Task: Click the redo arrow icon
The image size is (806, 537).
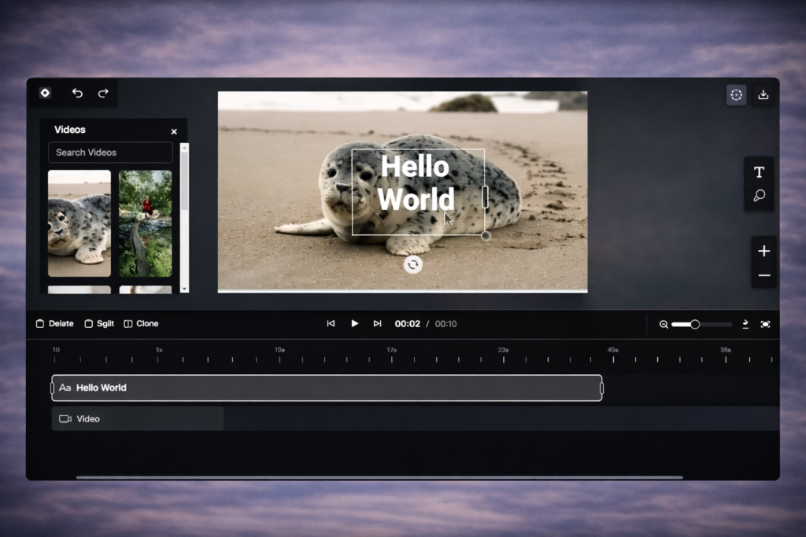Action: tap(103, 93)
